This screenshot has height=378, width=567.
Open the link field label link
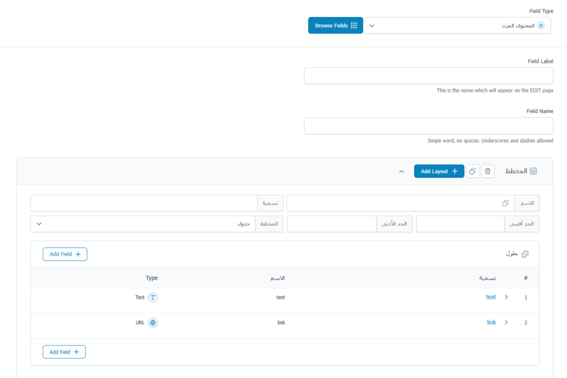click(x=491, y=323)
